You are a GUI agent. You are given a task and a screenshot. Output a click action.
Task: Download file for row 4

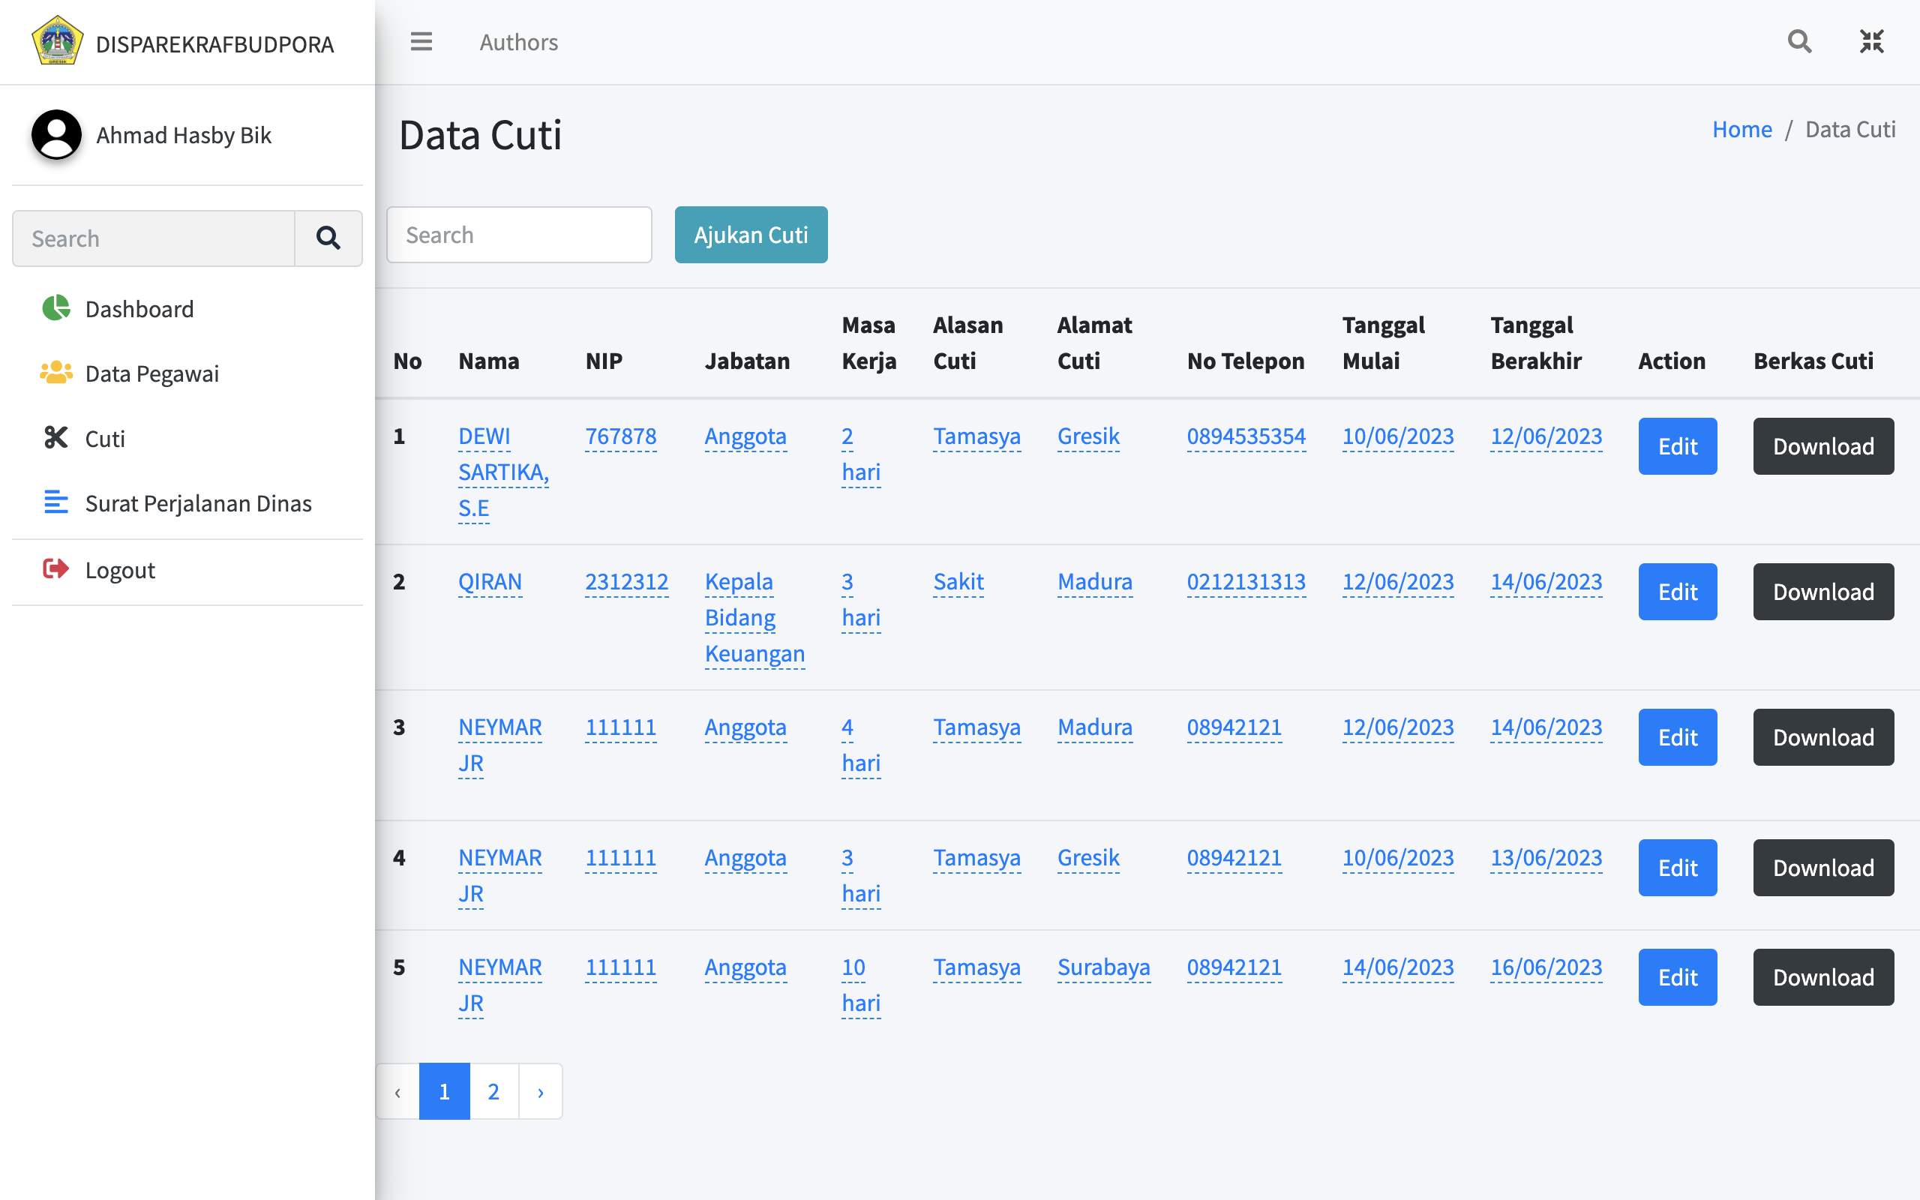pyautogui.click(x=1823, y=868)
